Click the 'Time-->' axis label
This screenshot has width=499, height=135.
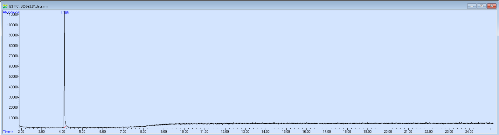(x=8, y=132)
